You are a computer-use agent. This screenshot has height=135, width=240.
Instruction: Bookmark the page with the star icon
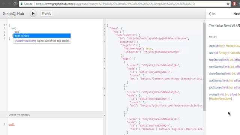pyautogui.click(x=228, y=4)
